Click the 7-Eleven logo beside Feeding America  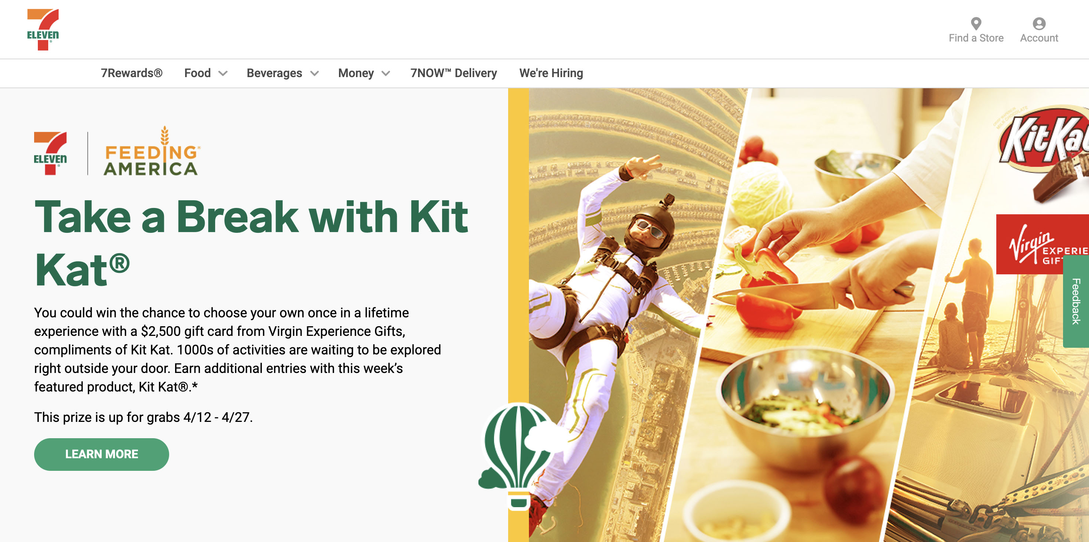coord(50,153)
